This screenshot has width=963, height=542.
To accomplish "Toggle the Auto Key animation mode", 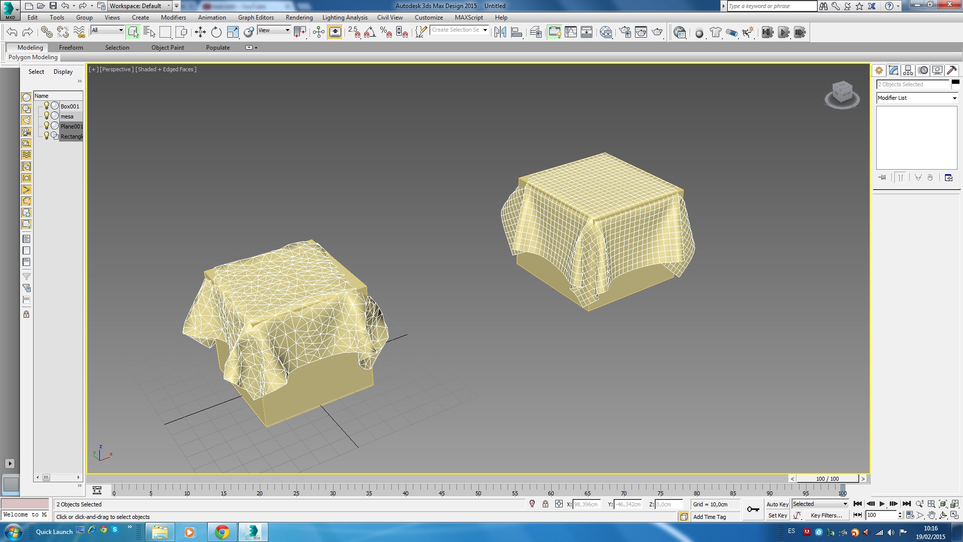I will (777, 504).
